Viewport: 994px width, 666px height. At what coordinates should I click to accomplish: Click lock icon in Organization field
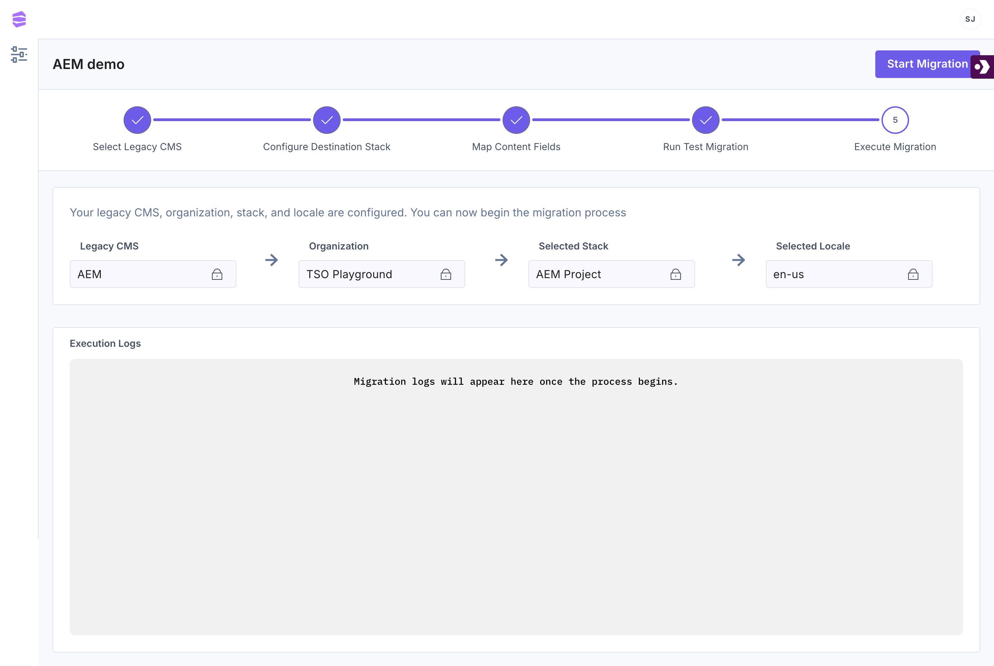[x=446, y=274]
